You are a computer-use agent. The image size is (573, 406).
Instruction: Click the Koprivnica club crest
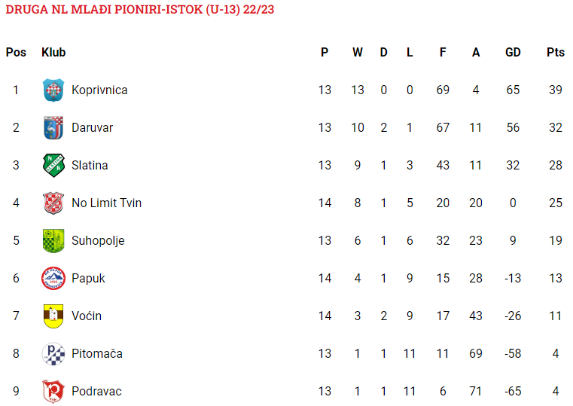(53, 90)
